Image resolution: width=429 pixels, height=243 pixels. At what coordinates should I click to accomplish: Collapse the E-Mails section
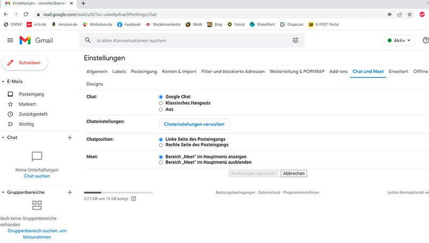3,82
